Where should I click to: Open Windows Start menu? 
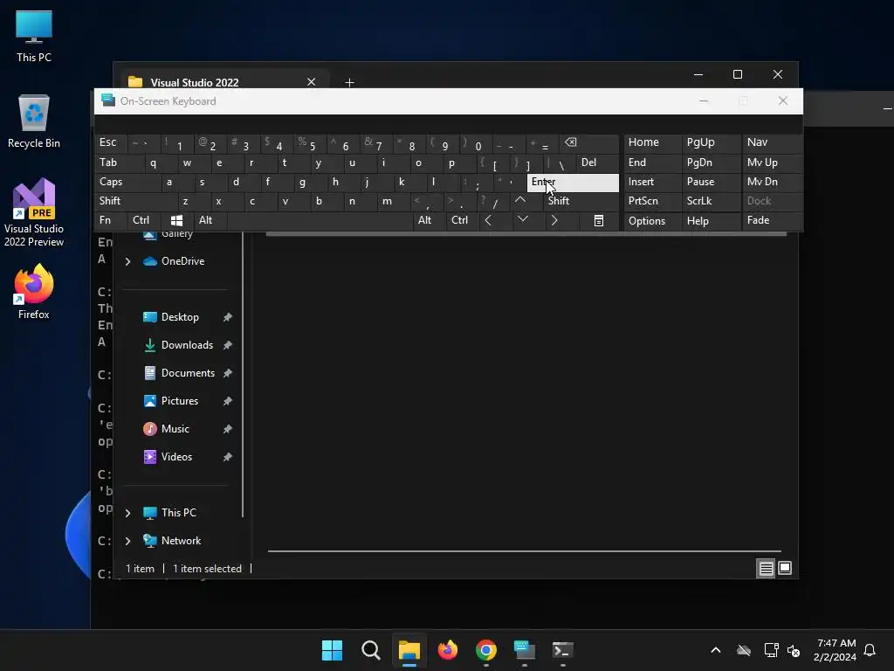click(x=332, y=650)
